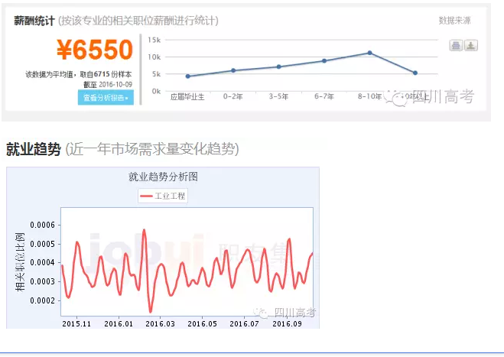The width and height of the screenshot is (504, 357).
Task: Click the 2016.03 label on x-axis
Action: pos(161,323)
